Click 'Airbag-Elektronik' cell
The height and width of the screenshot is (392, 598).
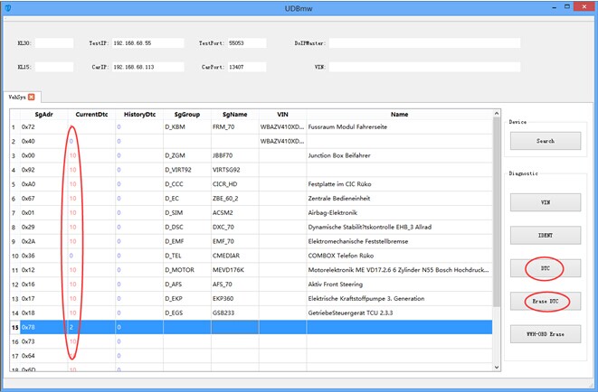click(399, 213)
